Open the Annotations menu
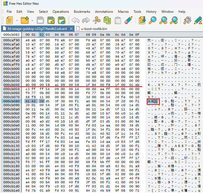Screen dimensions: 203x193 pyautogui.click(x=104, y=12)
